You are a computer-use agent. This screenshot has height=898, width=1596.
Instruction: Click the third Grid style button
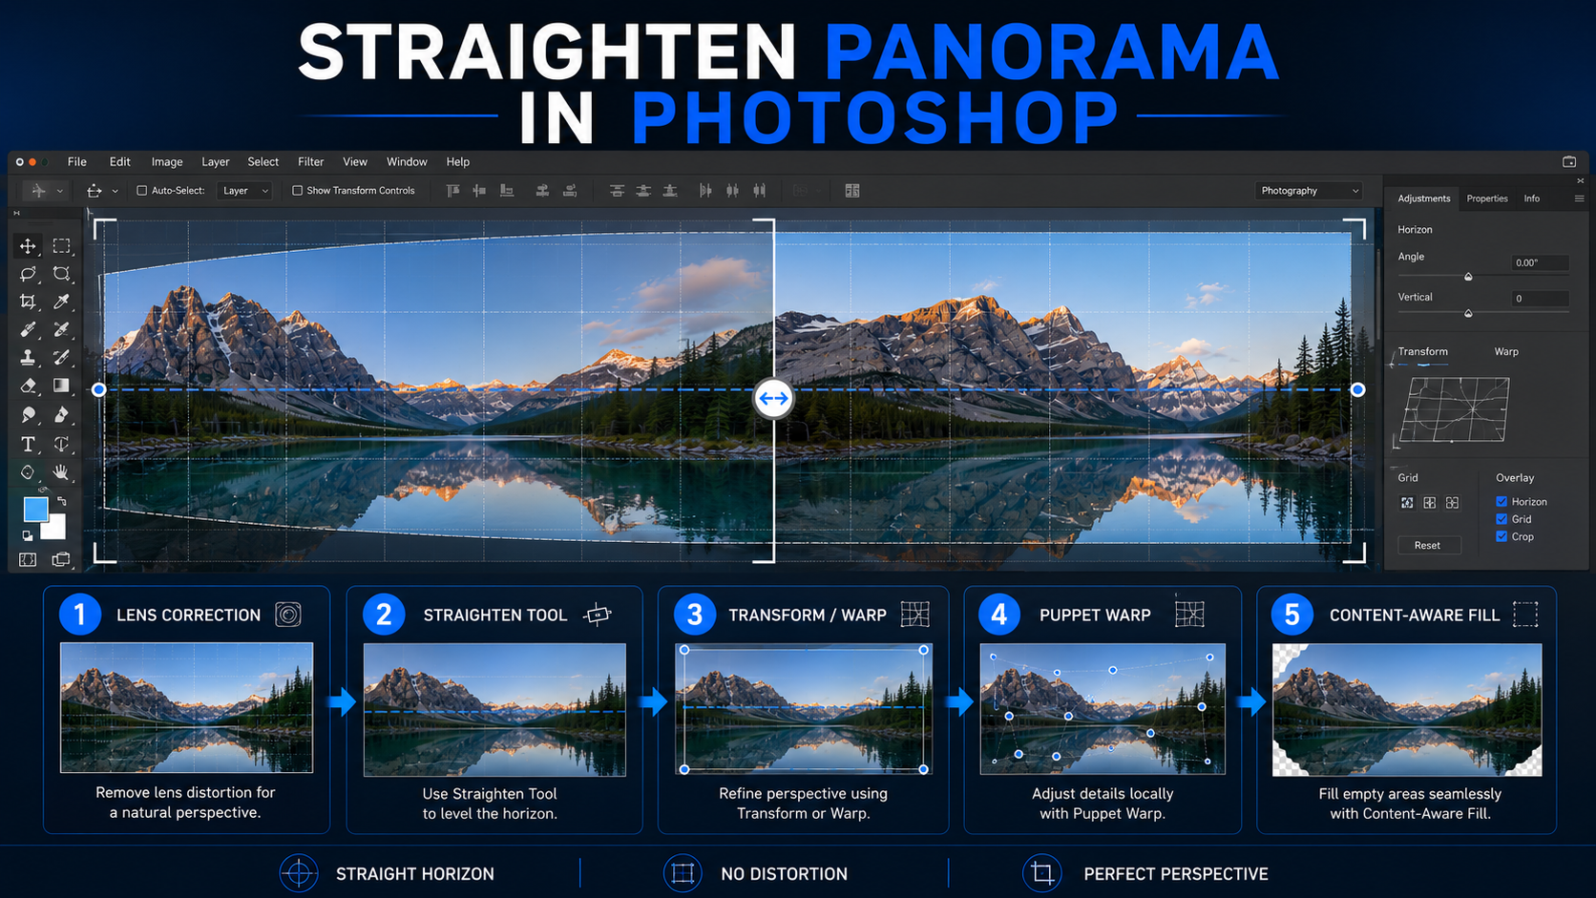[1453, 503]
